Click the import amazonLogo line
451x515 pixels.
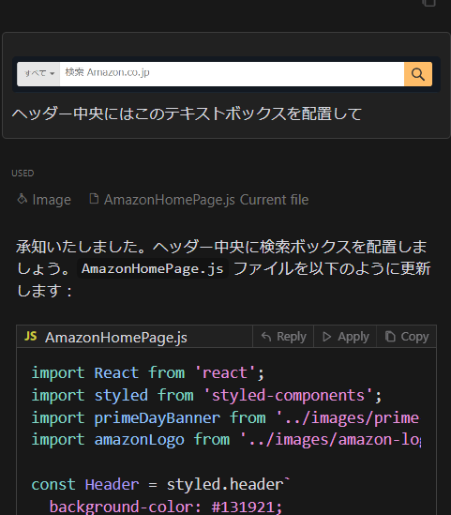226,439
